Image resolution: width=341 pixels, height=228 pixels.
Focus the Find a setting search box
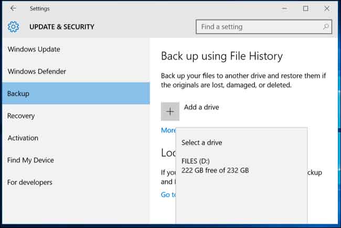264,27
